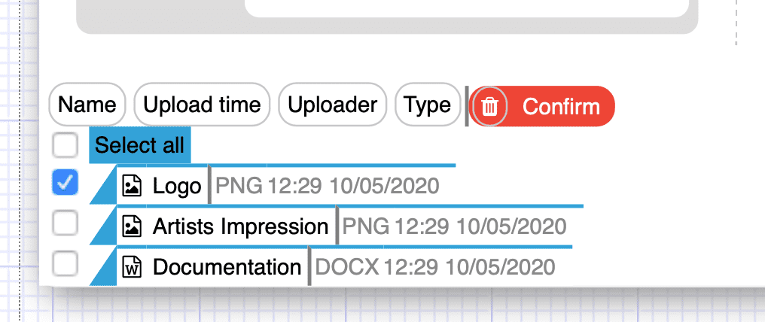
Task: Open the Artists Impression file entry
Action: click(240, 226)
